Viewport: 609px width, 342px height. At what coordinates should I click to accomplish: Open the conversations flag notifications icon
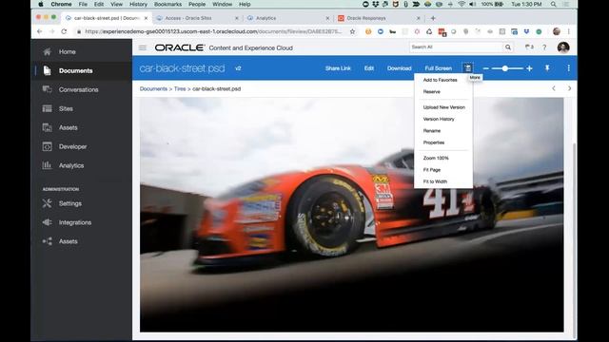tap(529, 47)
